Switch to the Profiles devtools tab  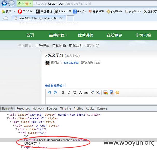pyautogui.click(x=78, y=109)
